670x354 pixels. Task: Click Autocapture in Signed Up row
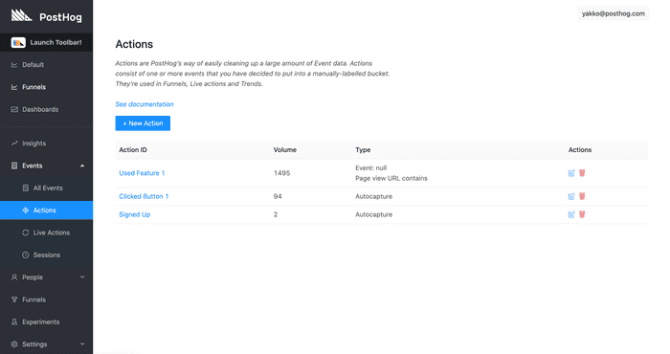[x=374, y=214]
